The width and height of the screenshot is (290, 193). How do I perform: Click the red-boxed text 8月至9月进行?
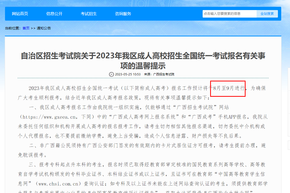(x=228, y=88)
